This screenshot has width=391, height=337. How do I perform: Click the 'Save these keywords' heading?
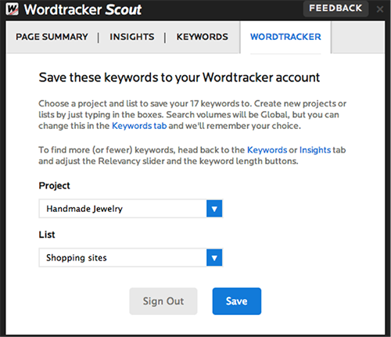click(179, 77)
